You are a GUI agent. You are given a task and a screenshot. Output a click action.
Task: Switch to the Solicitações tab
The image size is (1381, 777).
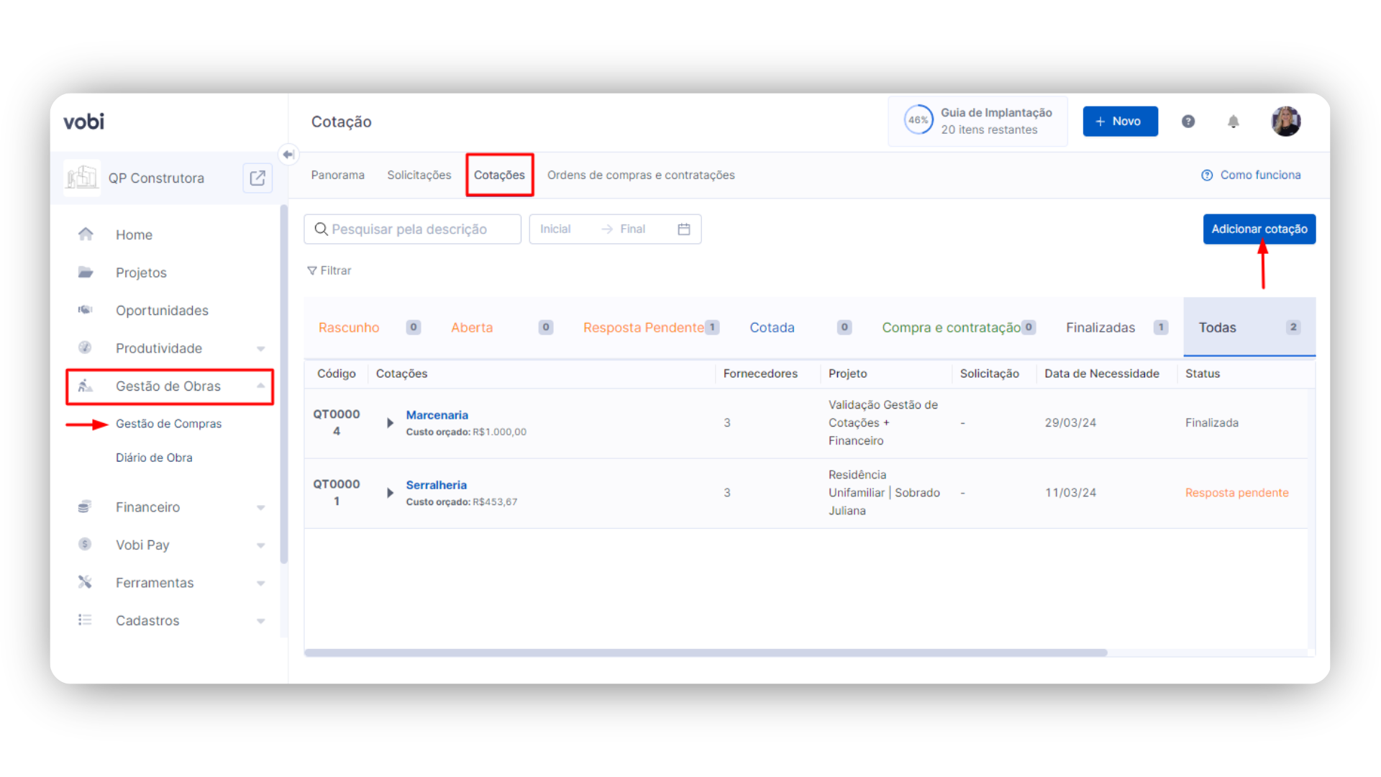coord(419,175)
